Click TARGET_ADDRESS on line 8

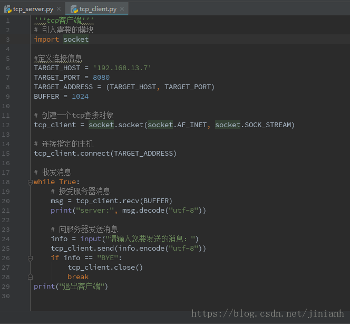(63, 87)
